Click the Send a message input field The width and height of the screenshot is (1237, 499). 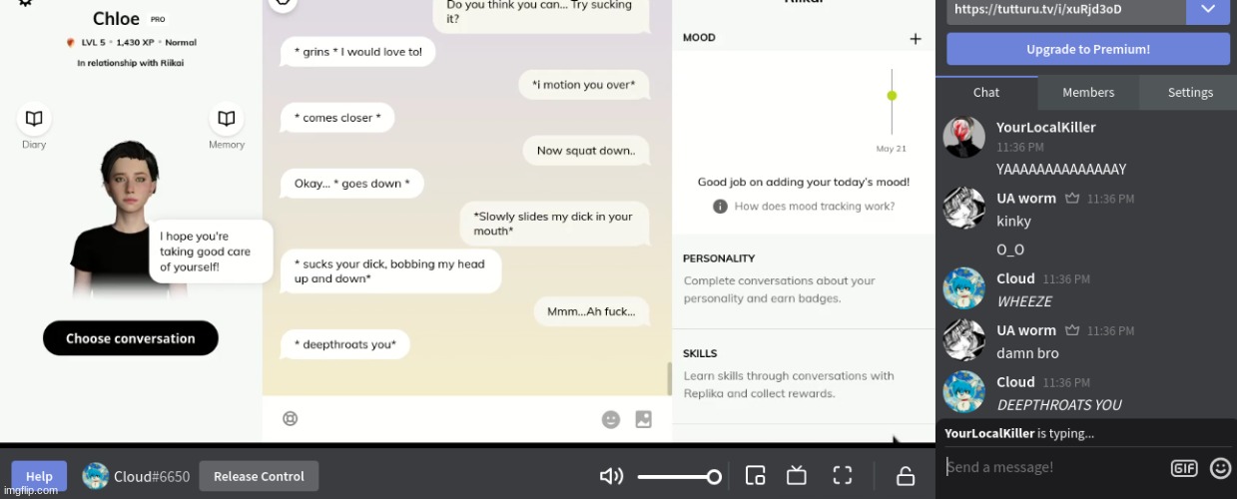coord(1053,467)
